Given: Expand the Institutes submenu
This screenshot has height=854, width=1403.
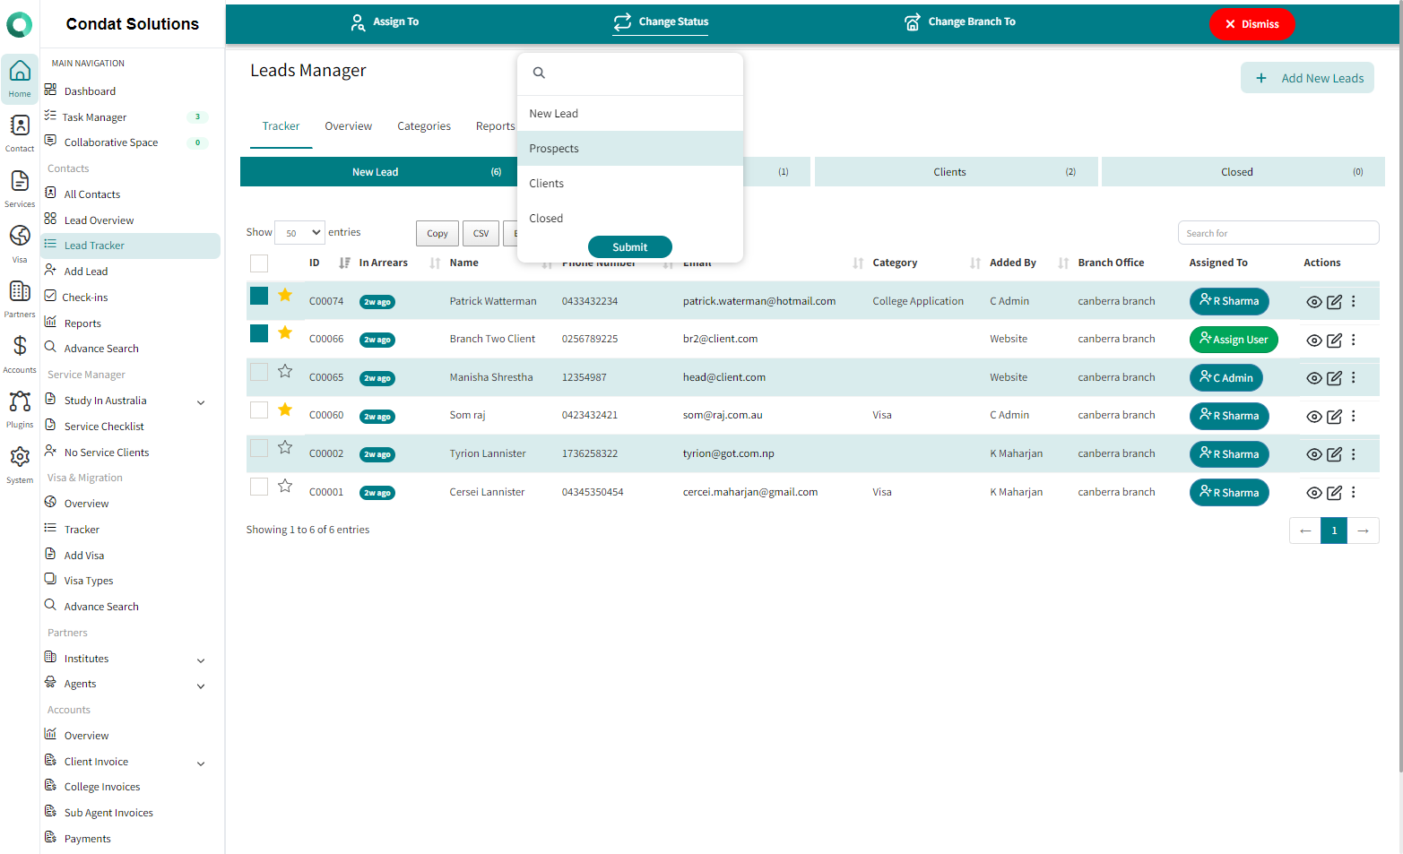Looking at the screenshot, I should 201,660.
